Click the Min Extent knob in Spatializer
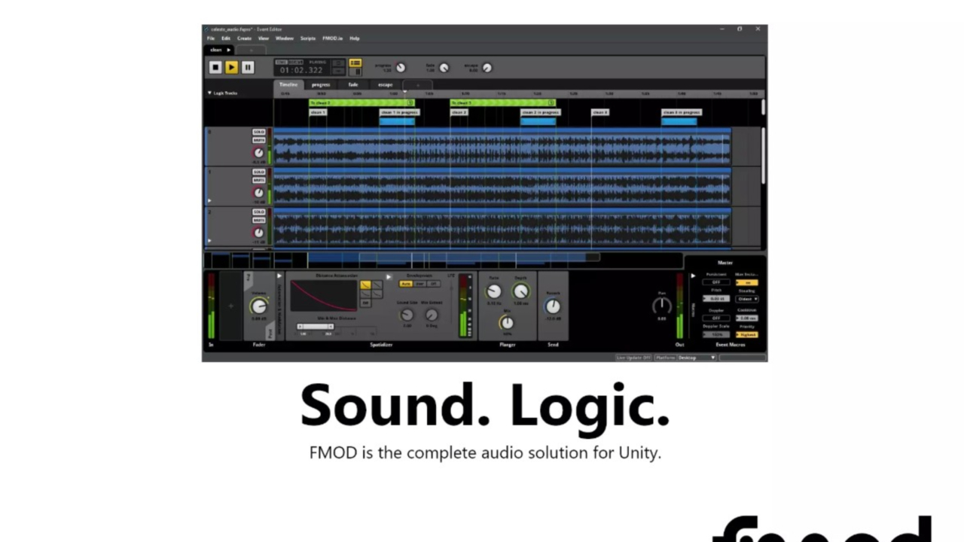 (x=432, y=315)
